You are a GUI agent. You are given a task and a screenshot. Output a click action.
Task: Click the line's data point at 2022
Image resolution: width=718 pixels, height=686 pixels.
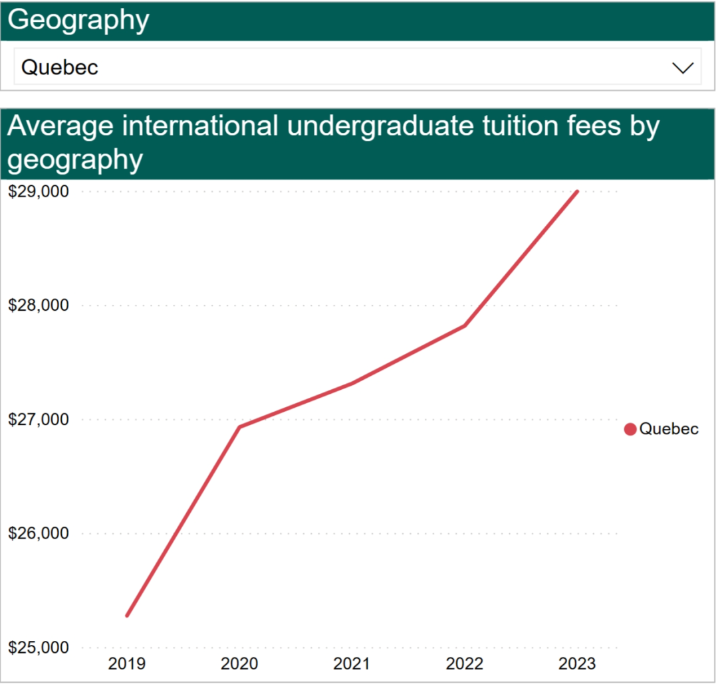[x=465, y=325]
